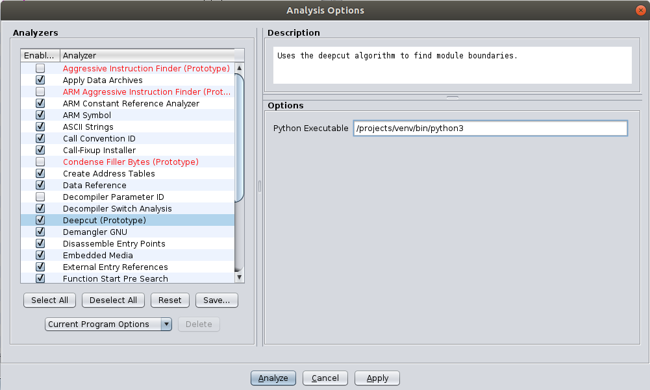Screen dimensions: 650x390
Task: Click the deepcut description text area
Action: coord(452,65)
